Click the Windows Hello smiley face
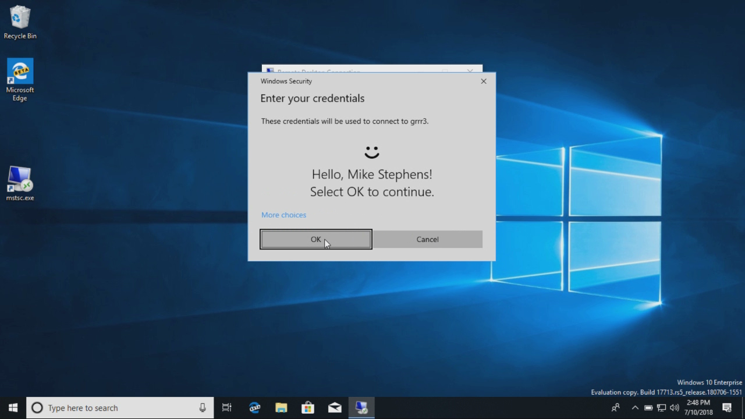 [x=372, y=152]
